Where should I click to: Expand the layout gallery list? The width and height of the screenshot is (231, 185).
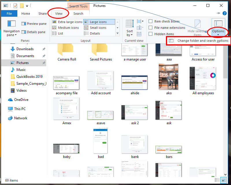pyautogui.click(x=117, y=33)
